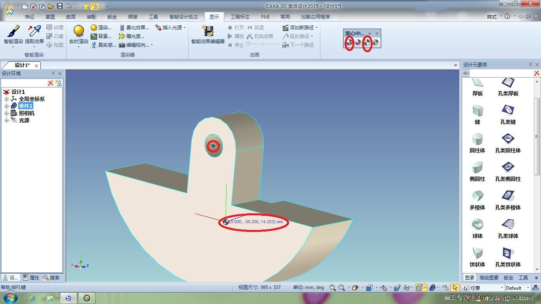The width and height of the screenshot is (541, 304).
Task: Select the 提取效果 eyedropper tool
Action: click(34, 31)
